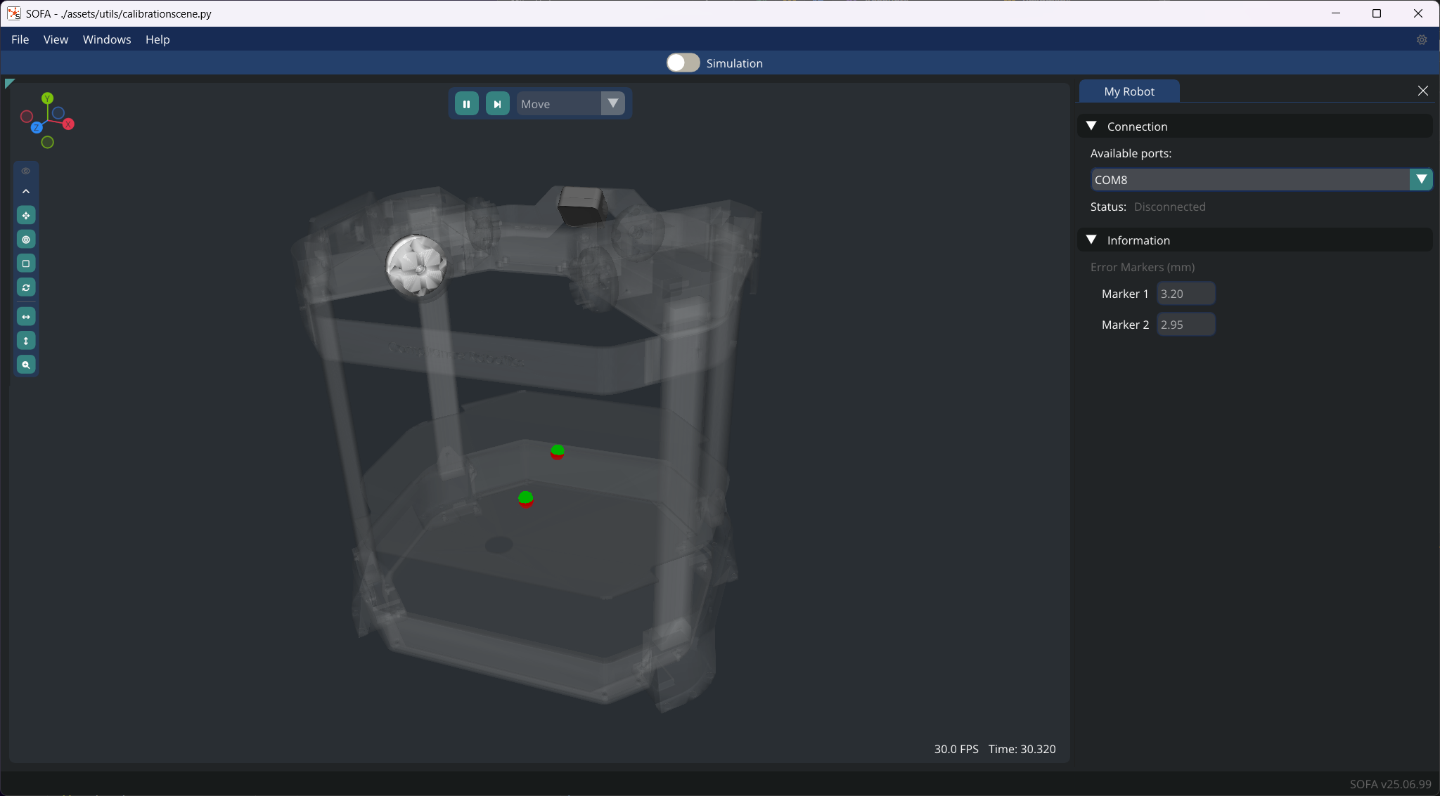
Task: Select the My Robot tab
Action: [1129, 91]
